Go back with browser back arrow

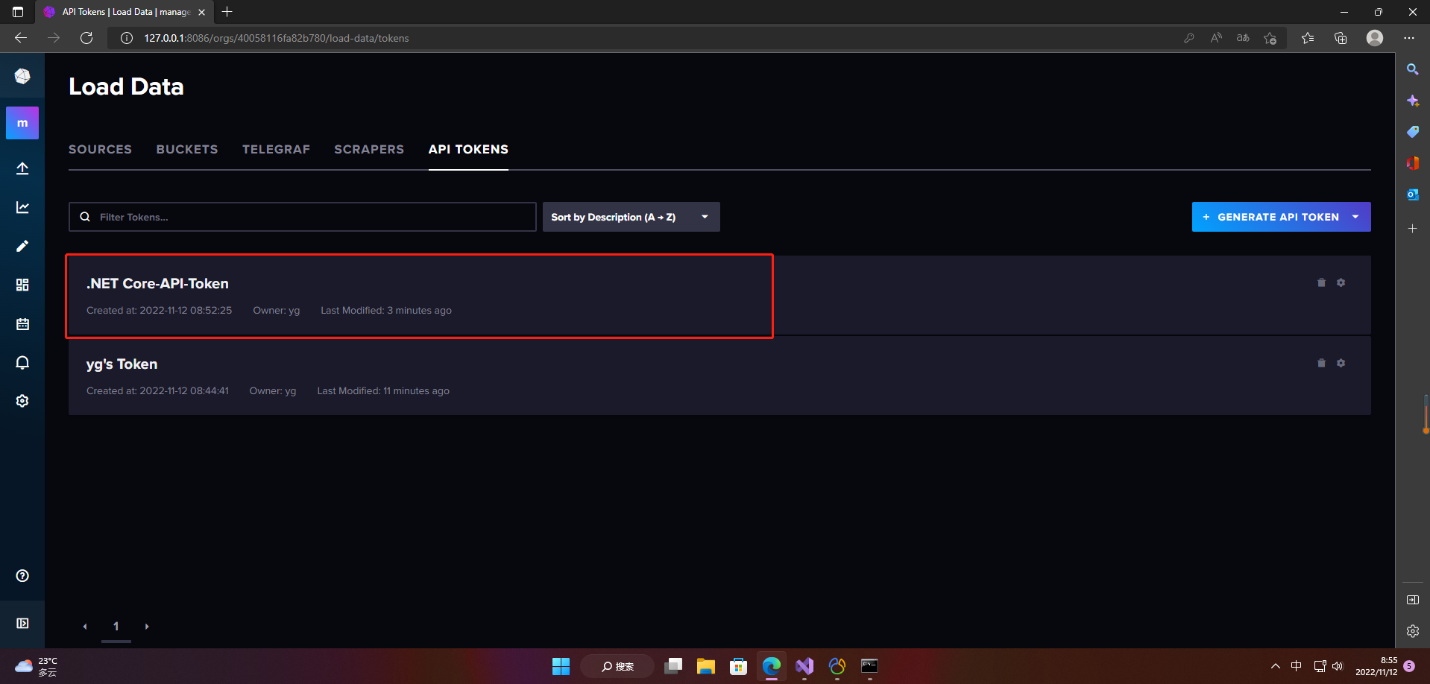(21, 38)
